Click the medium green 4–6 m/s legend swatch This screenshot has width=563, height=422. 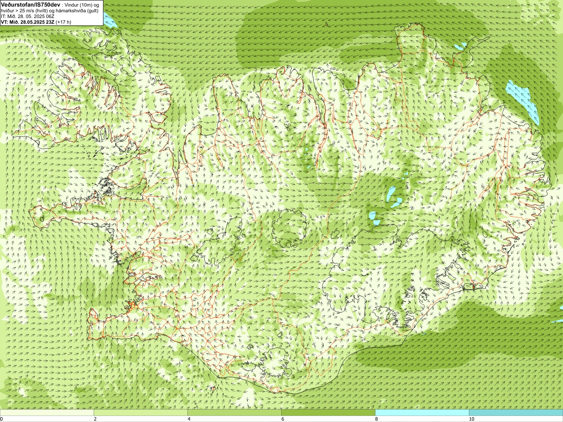(x=234, y=413)
